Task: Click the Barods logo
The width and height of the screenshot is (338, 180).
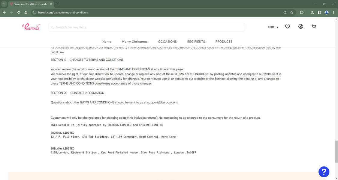Action: coord(31,27)
